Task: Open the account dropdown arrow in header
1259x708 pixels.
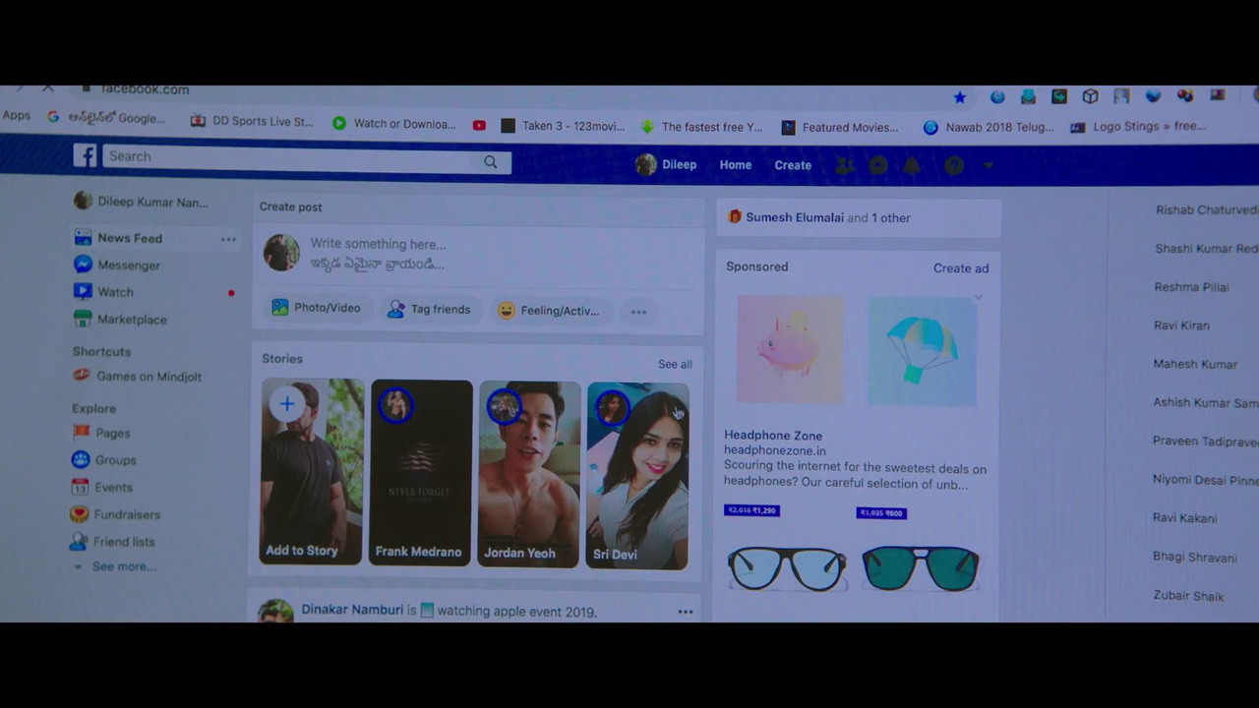Action: point(989,166)
